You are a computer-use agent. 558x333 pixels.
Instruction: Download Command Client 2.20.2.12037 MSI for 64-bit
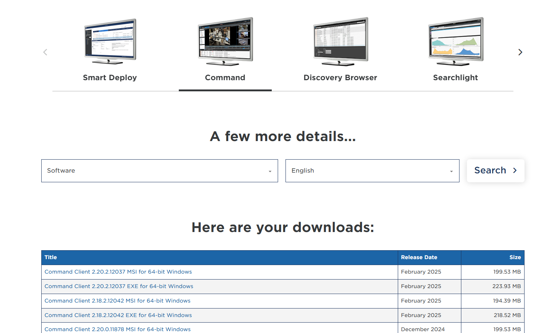point(118,272)
